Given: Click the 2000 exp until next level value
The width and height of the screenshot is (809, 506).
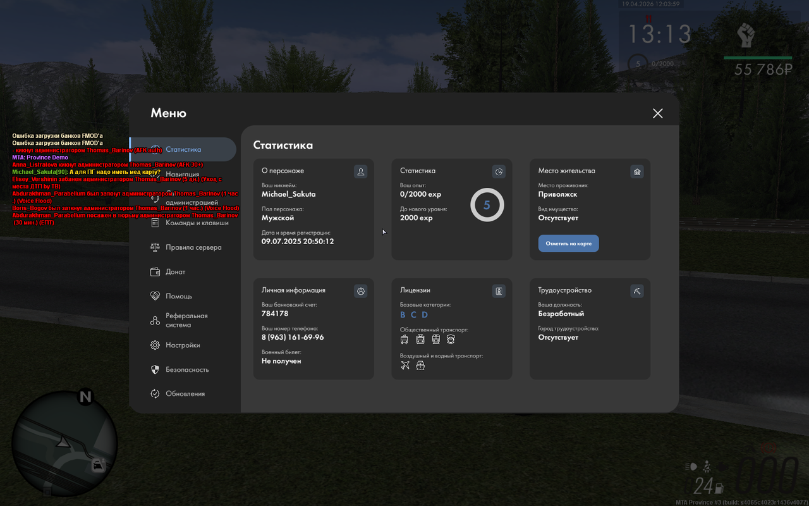Looking at the screenshot, I should click(417, 218).
